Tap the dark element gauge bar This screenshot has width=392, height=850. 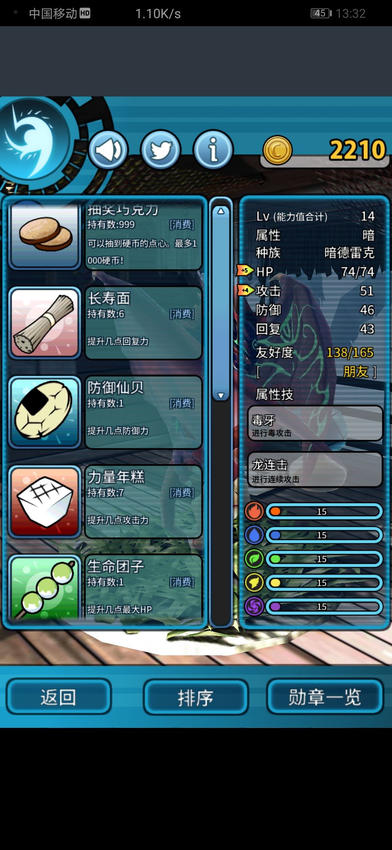coord(324,607)
